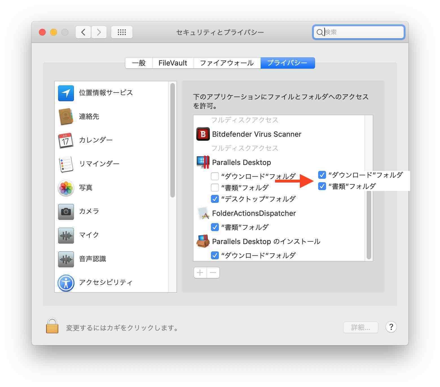This screenshot has height=387, width=440.
Task: Click the padlock icon to unlock changes
Action: click(52, 326)
